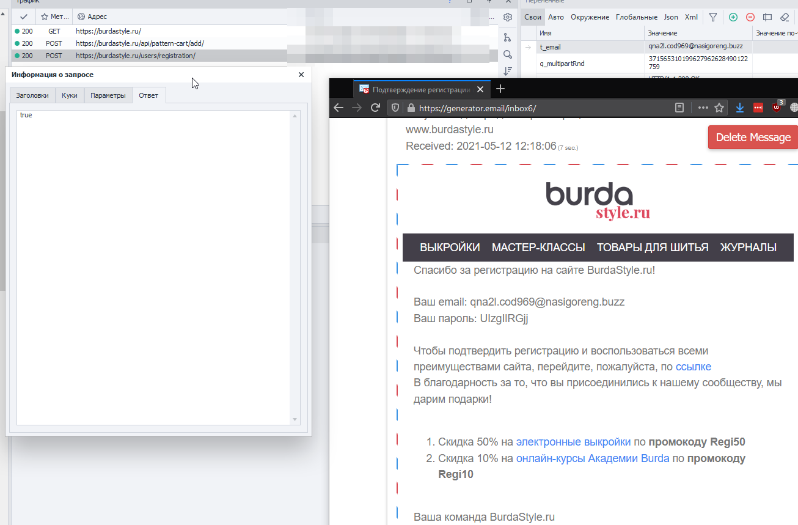Viewport: 798px width, 525px height.
Task: Click the address column header
Action: point(179,17)
